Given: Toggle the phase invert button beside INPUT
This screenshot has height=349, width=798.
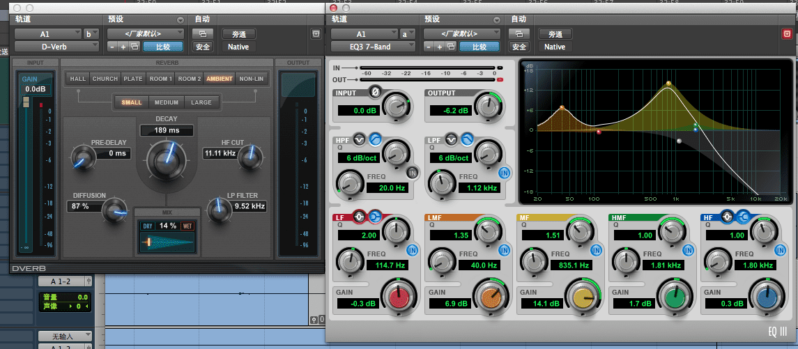Looking at the screenshot, I should coord(376,93).
